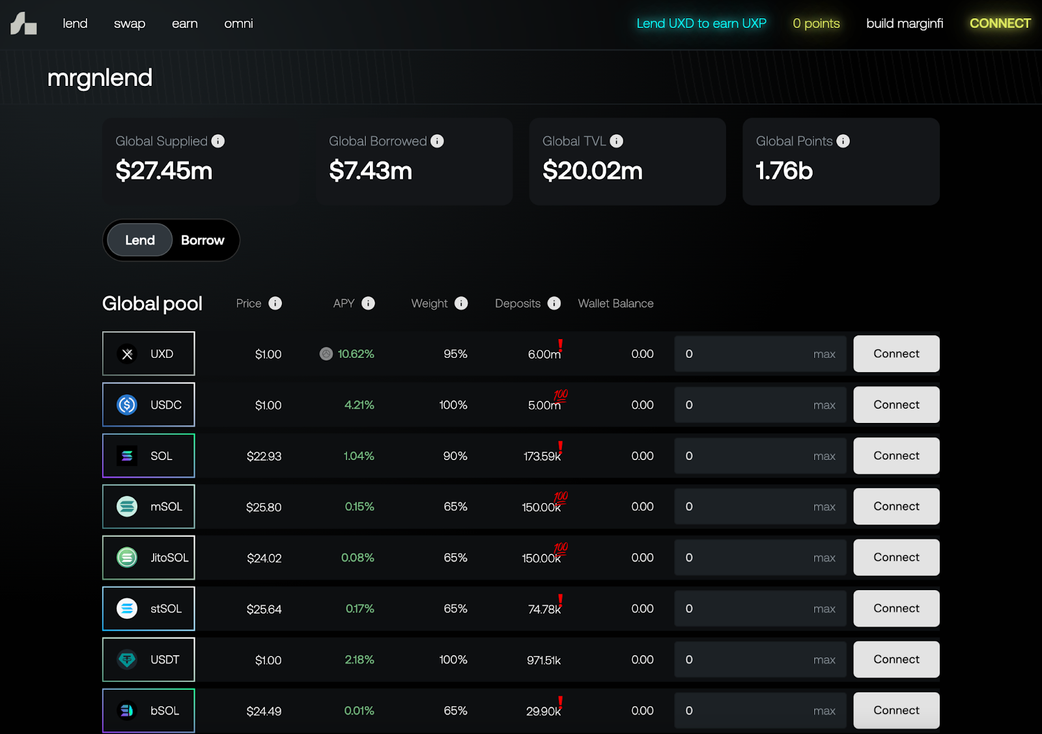Click the Wallet Balance column header

[615, 303]
